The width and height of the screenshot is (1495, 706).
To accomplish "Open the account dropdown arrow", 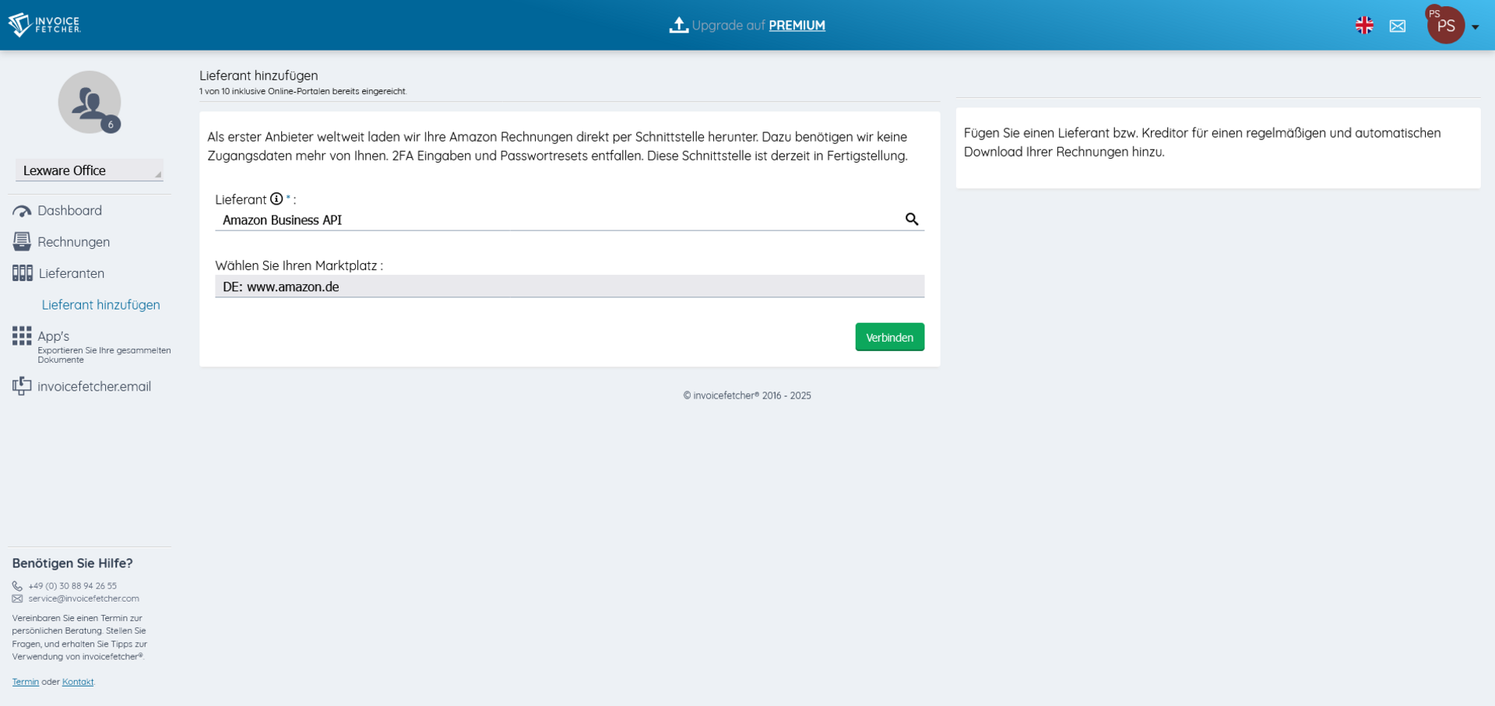I will tap(1476, 27).
